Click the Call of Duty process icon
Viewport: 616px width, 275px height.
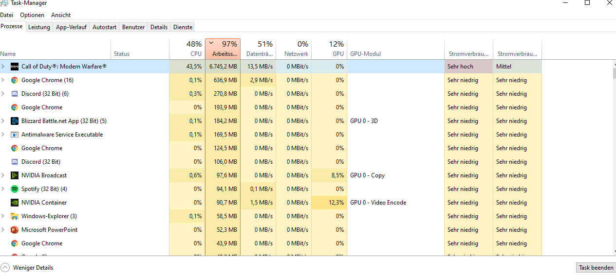point(15,67)
